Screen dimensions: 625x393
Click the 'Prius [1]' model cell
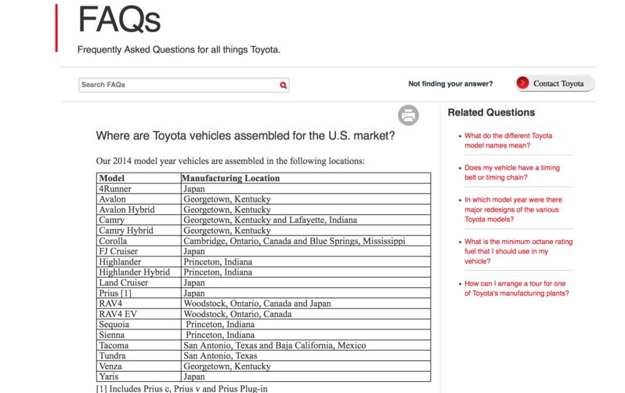[139, 293]
